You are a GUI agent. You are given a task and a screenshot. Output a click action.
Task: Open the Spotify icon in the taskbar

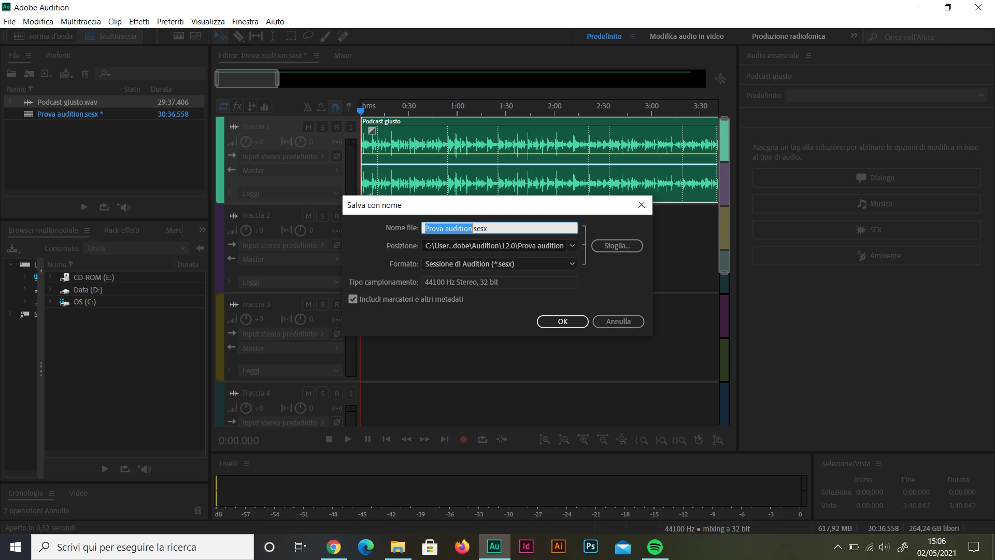(655, 547)
